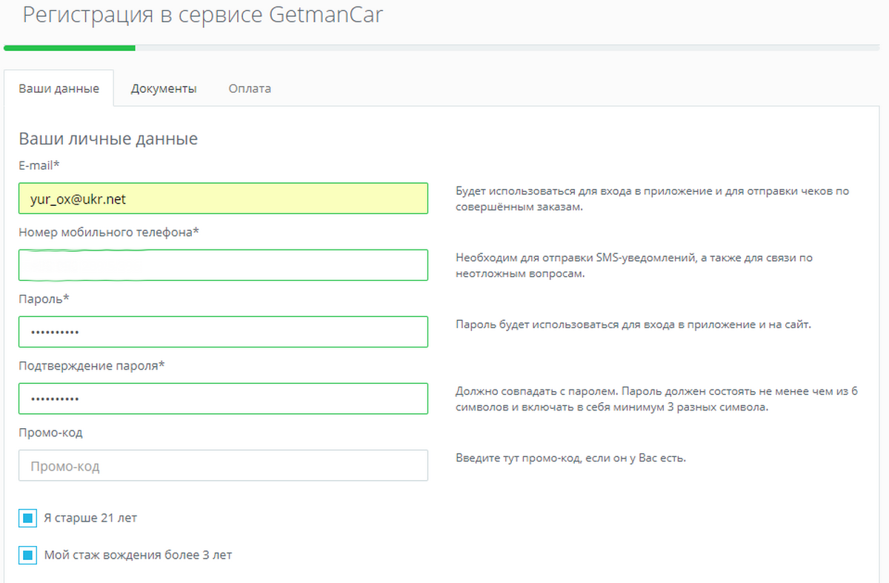Click the Ваши личные данные section heading
The image size is (889, 583).
point(108,139)
